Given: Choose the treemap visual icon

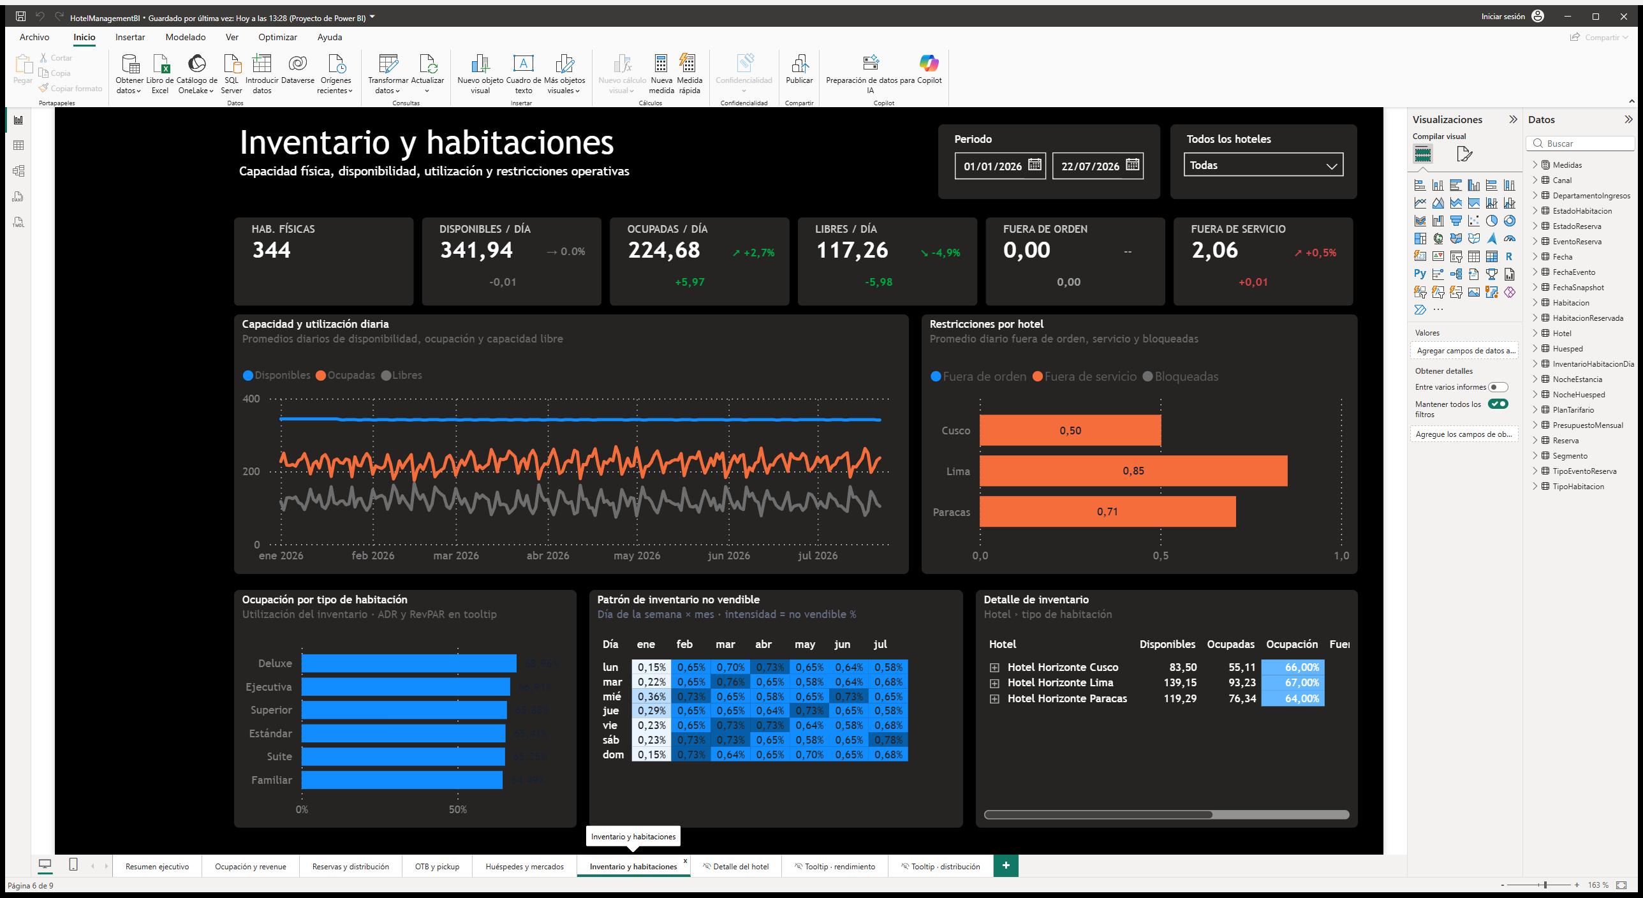Looking at the screenshot, I should pos(1420,239).
